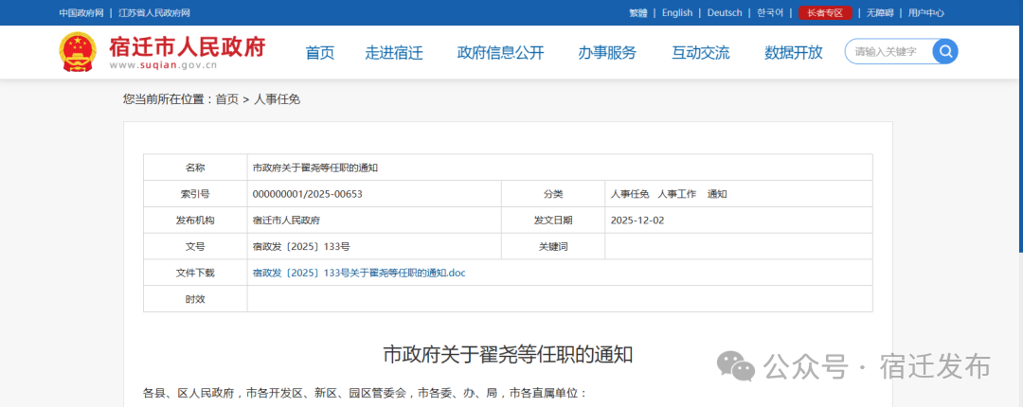Image resolution: width=1023 pixels, height=407 pixels.
Task: Enable 无障碍 accessibility mode
Action: point(880,12)
